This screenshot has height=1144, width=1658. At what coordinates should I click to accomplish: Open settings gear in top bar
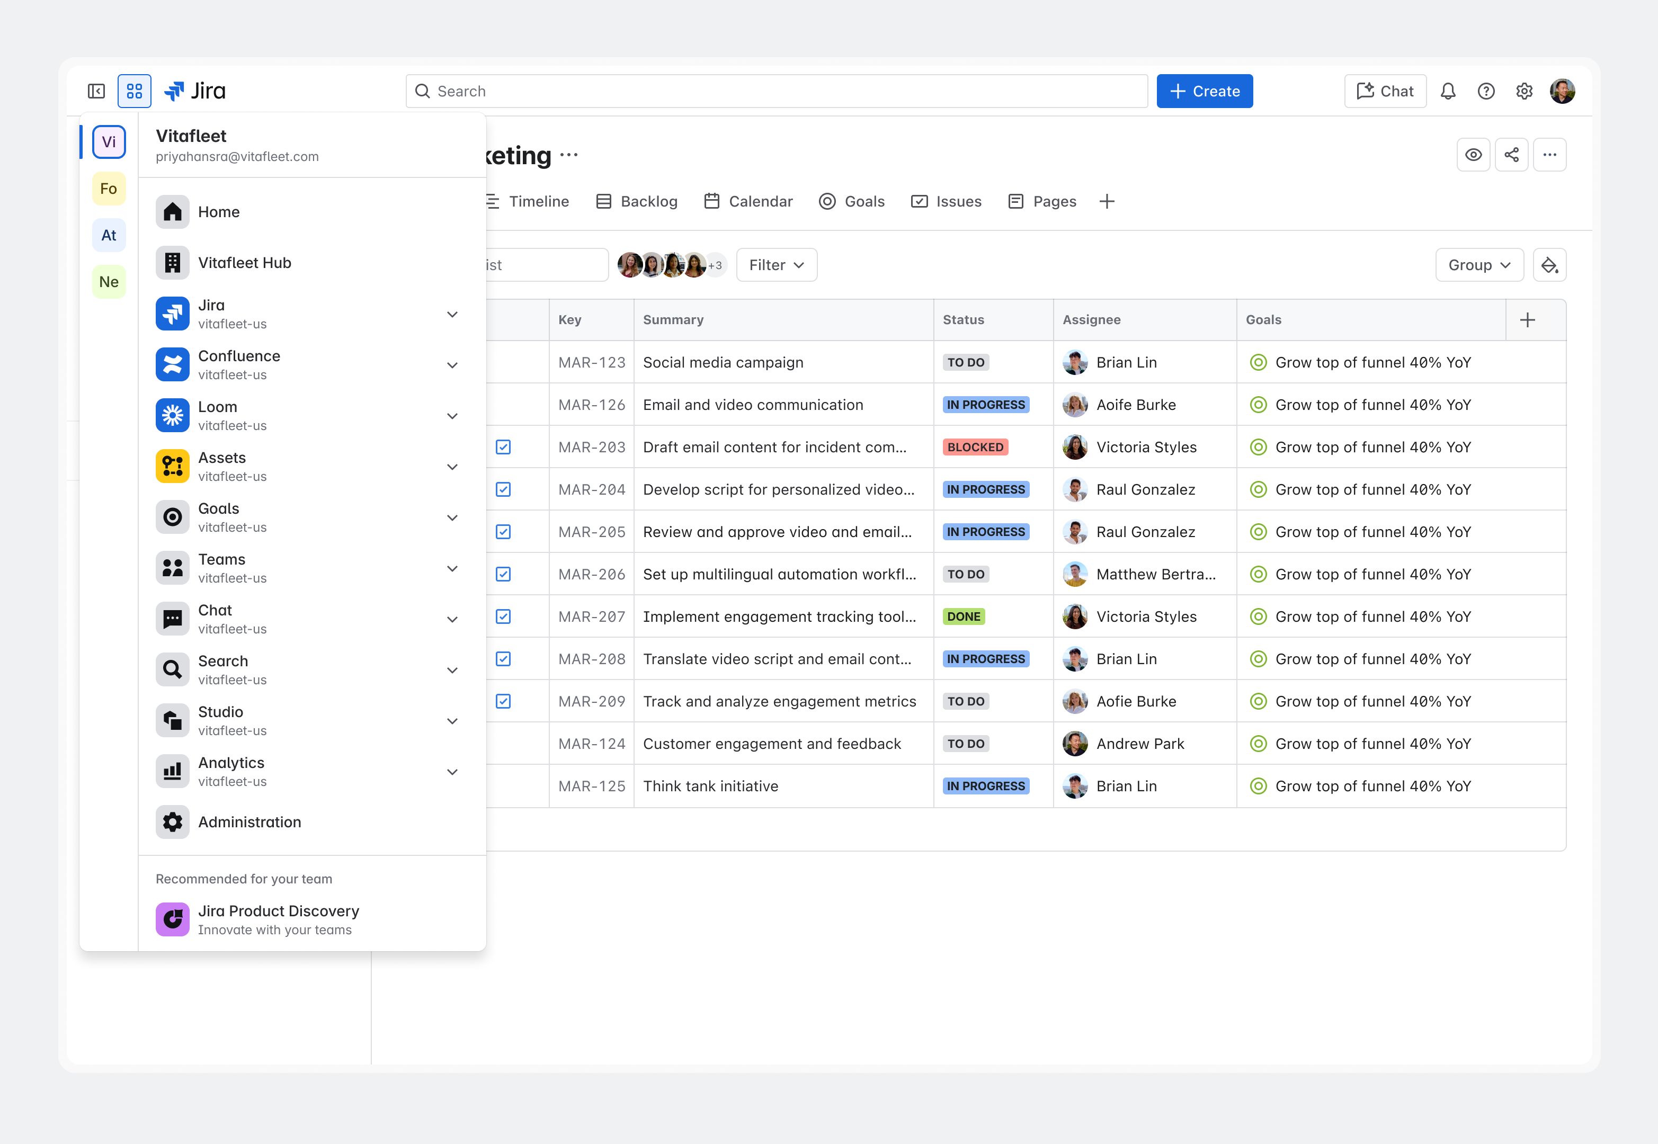1524,91
